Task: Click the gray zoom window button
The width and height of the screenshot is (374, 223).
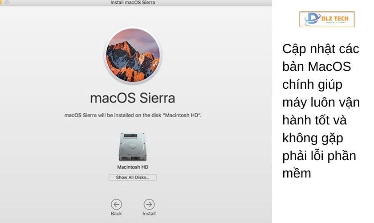Action: tap(7, 2)
